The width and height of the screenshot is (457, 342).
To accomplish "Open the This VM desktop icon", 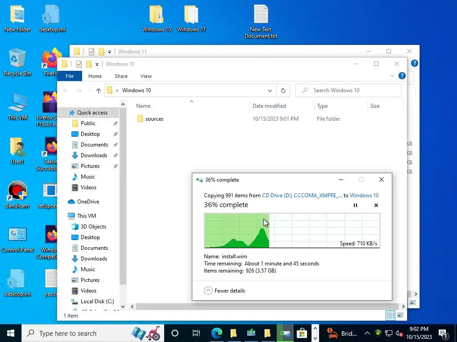I will point(17,106).
